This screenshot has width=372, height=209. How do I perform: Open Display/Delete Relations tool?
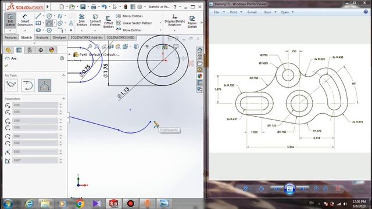tap(174, 20)
